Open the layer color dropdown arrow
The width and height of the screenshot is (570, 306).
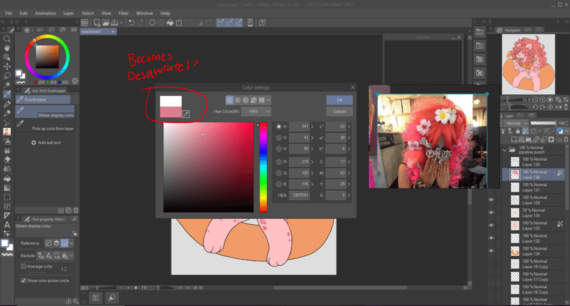tap(566, 131)
